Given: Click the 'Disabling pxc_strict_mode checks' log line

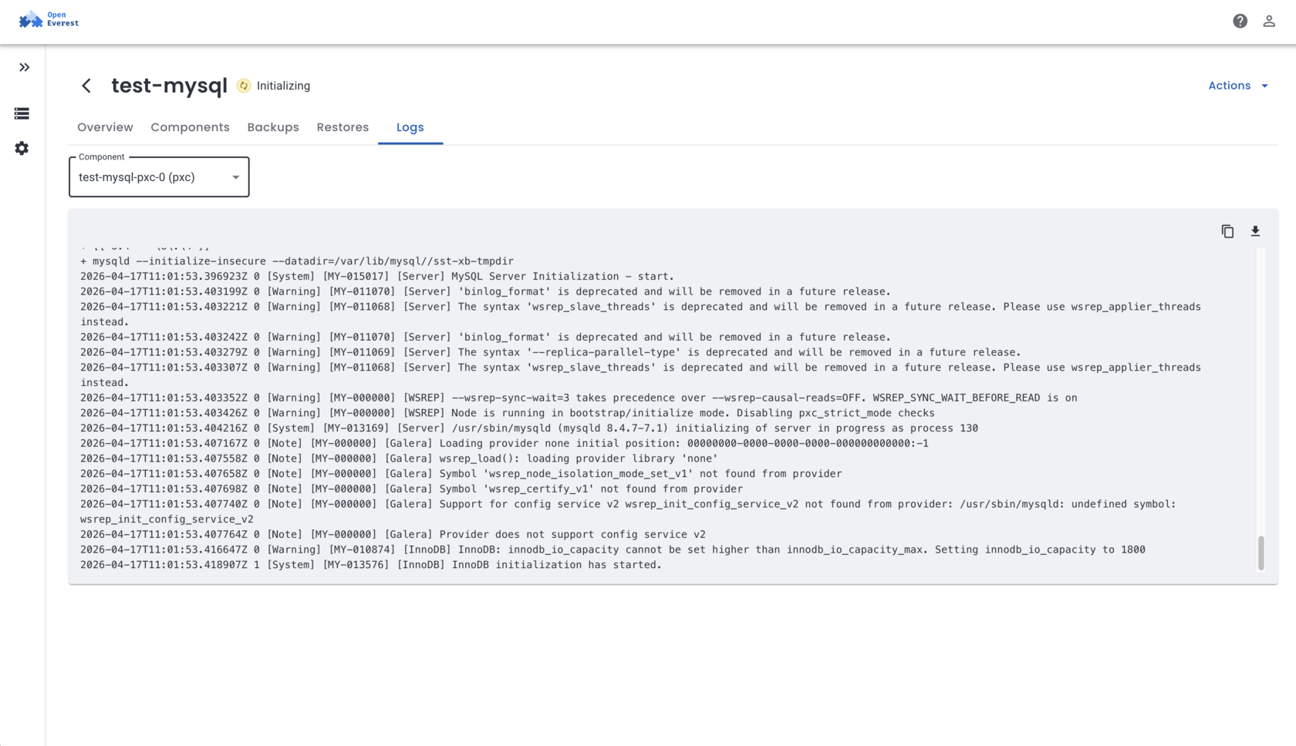Looking at the screenshot, I should click(x=508, y=413).
